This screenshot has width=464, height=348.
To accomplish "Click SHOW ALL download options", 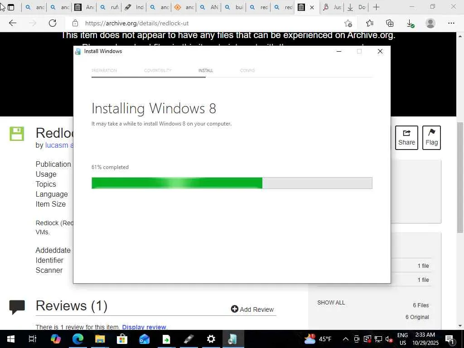I will 331,302.
